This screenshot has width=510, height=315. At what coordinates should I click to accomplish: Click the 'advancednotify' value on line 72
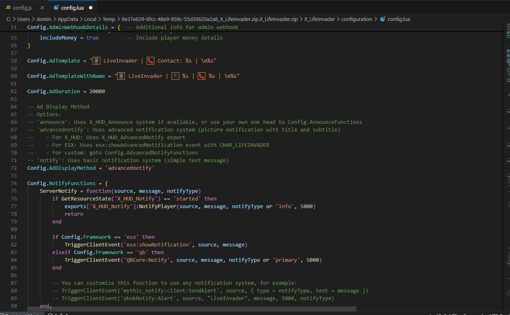tap(130, 168)
